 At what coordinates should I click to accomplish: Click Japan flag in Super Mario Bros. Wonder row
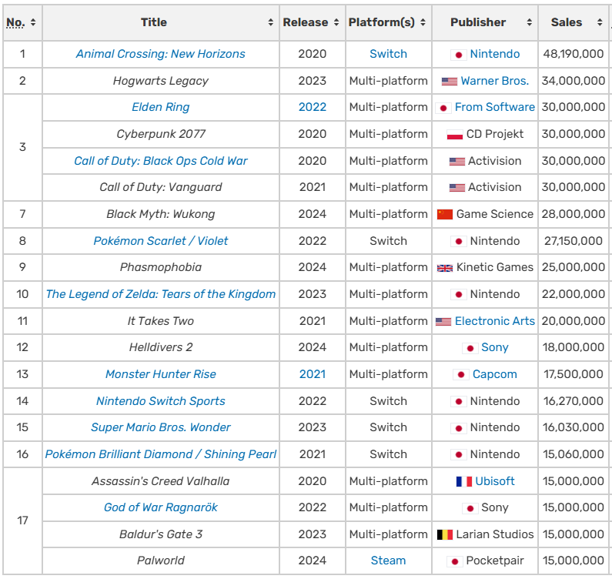pyautogui.click(x=459, y=428)
